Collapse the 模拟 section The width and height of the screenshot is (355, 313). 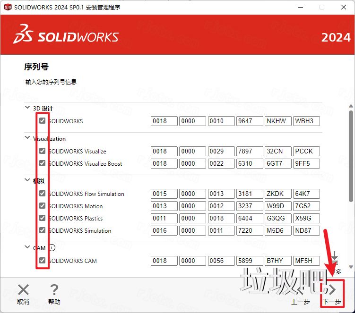click(27, 180)
